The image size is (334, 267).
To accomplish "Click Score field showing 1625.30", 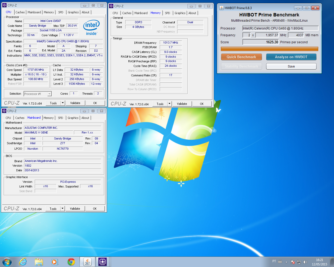I will point(261,42).
